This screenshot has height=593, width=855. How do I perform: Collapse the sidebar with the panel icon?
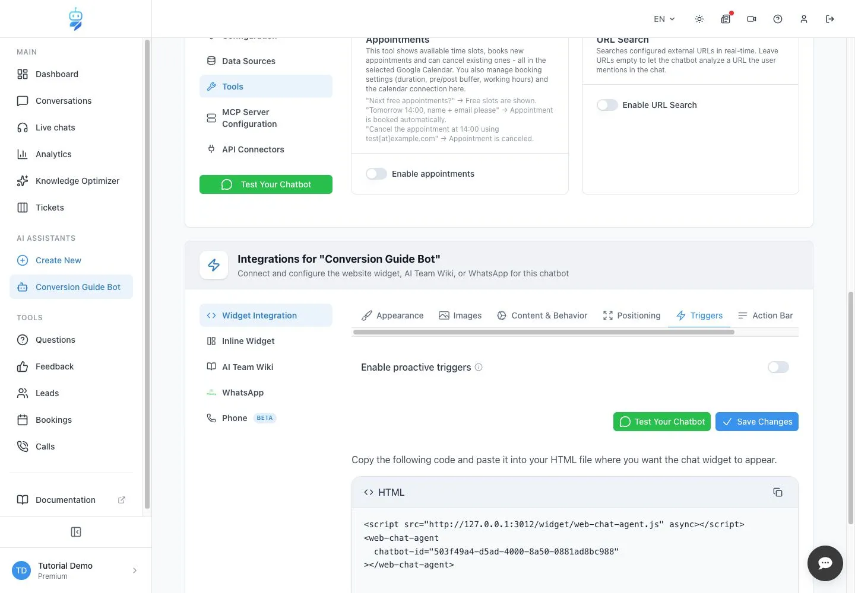(x=76, y=532)
